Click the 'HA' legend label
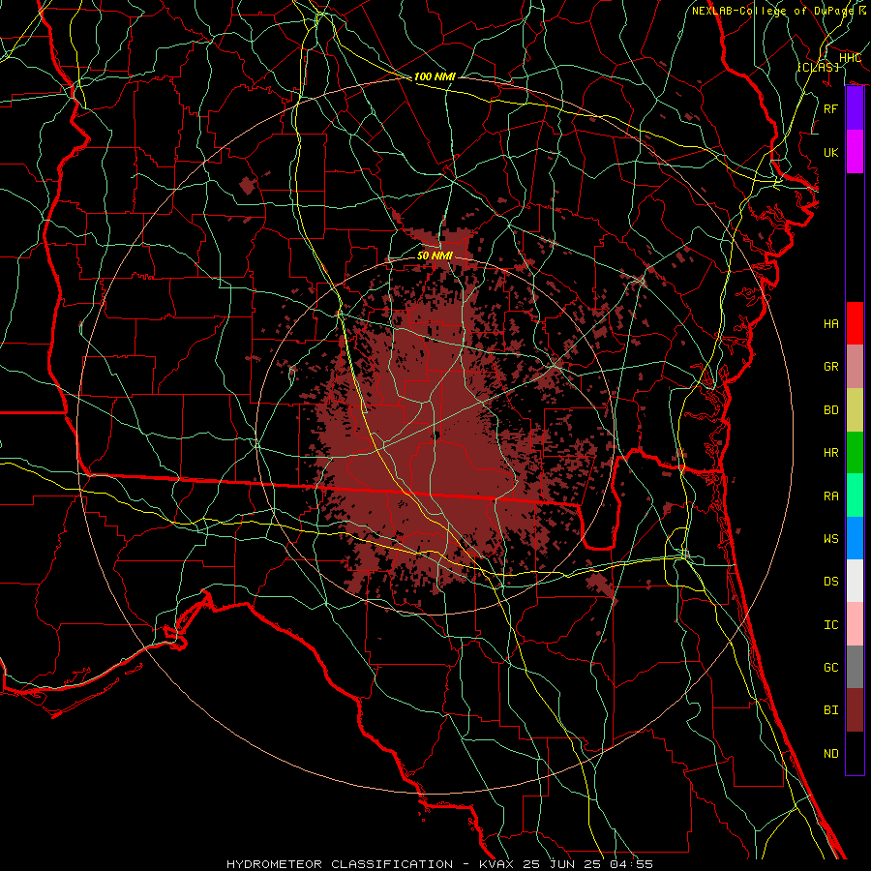This screenshot has width=871, height=871. [x=831, y=324]
